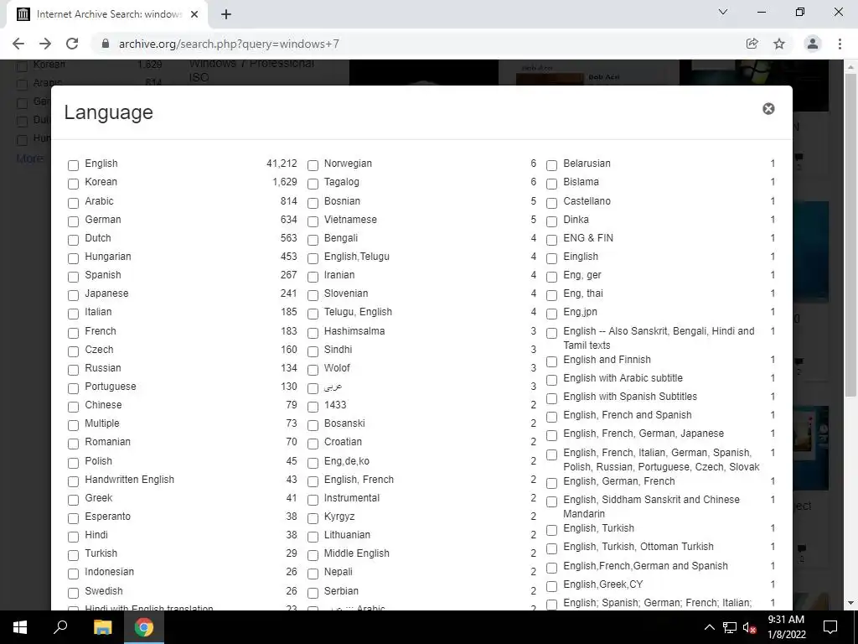Click the Portuguese label
858x644 pixels.
pyautogui.click(x=110, y=386)
